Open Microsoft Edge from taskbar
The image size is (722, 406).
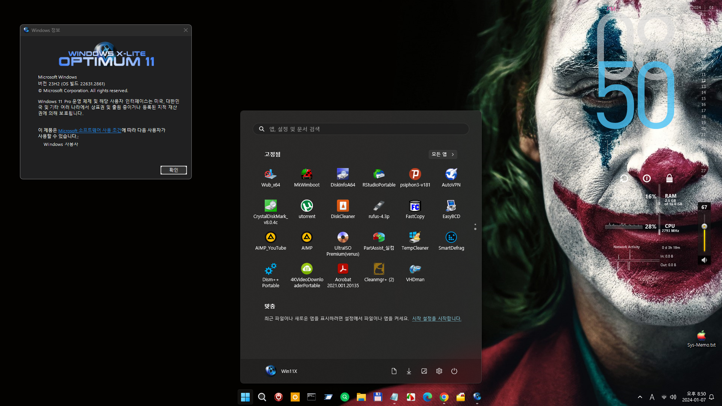(428, 397)
